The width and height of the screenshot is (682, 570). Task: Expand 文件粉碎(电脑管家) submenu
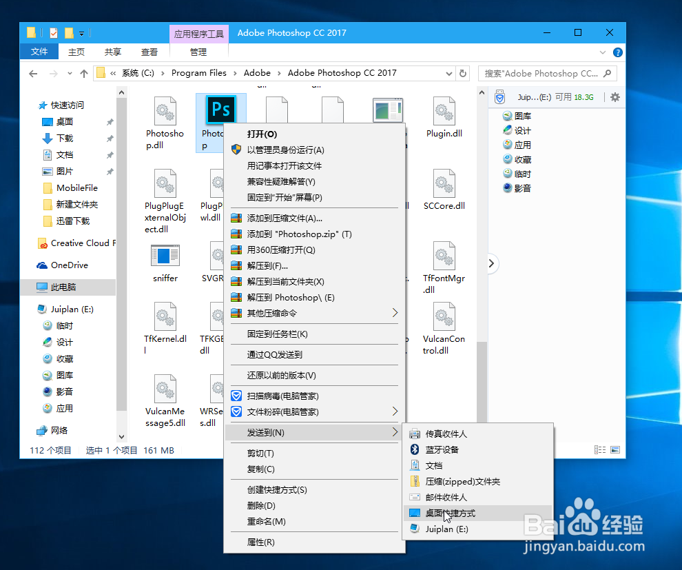pos(395,411)
